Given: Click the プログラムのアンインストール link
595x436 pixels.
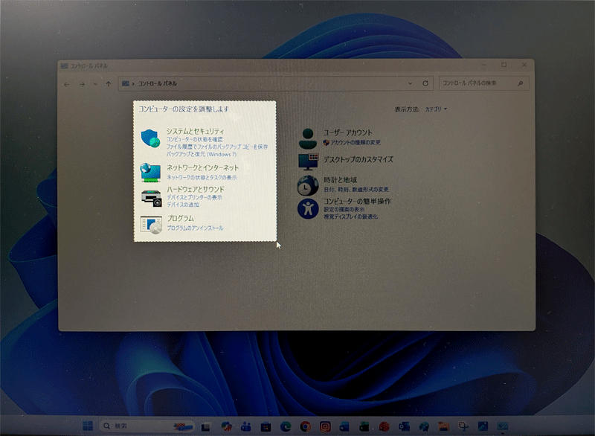Looking at the screenshot, I should pos(195,228).
